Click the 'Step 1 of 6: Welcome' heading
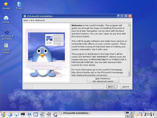Viewport: 157px width, 118px height. (x=34, y=20)
